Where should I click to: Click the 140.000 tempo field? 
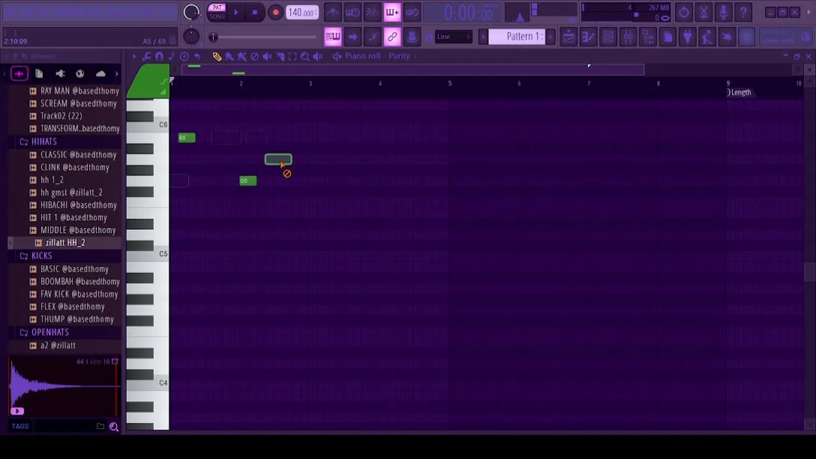coord(302,12)
